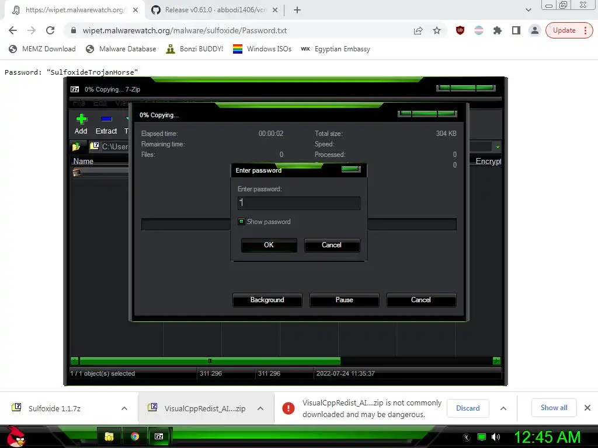Image resolution: width=598 pixels, height=448 pixels.
Task: Toggle the browser side panel icon
Action: (x=516, y=30)
